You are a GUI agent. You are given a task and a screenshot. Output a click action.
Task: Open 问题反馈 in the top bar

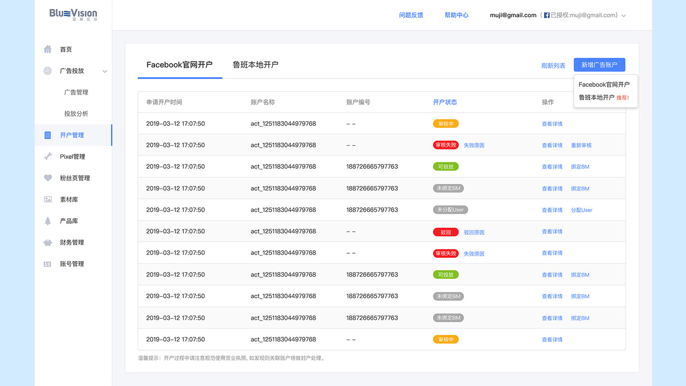[411, 15]
